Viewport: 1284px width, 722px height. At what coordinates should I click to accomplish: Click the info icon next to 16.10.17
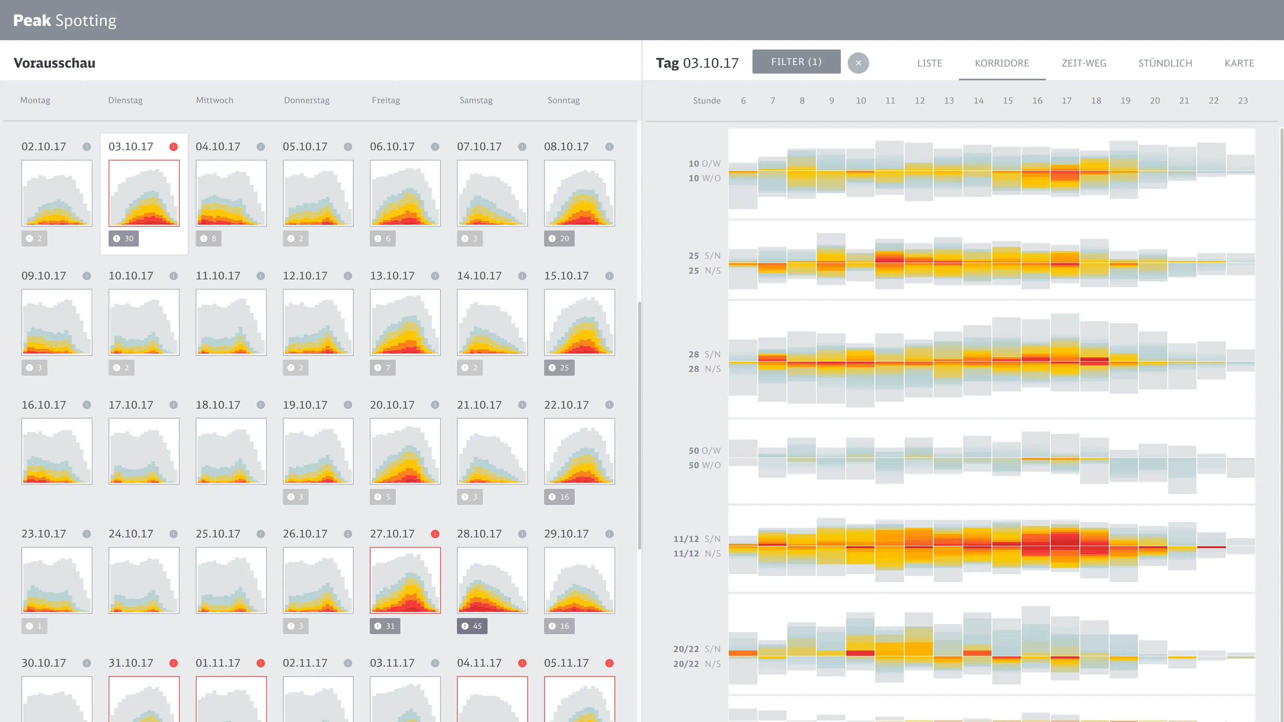pos(87,405)
